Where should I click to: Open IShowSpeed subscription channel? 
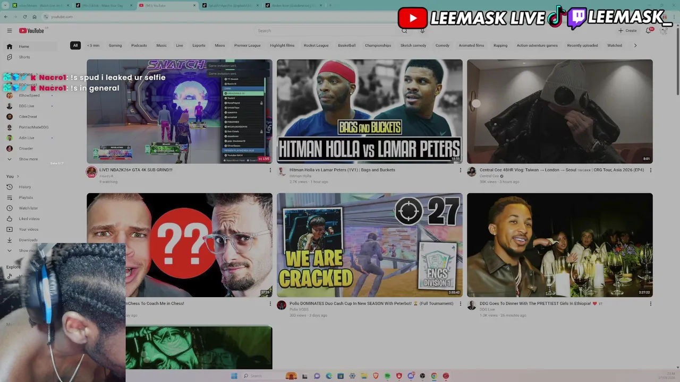pyautogui.click(x=31, y=95)
